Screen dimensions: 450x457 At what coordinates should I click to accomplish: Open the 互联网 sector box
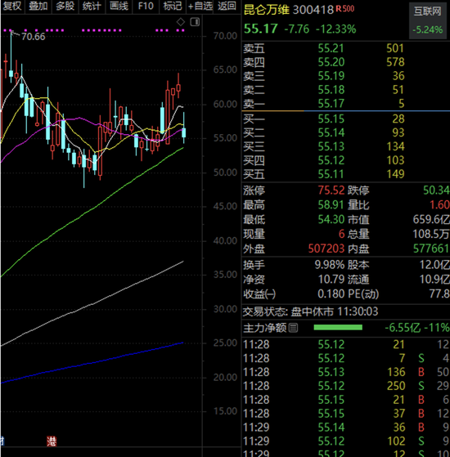428,20
